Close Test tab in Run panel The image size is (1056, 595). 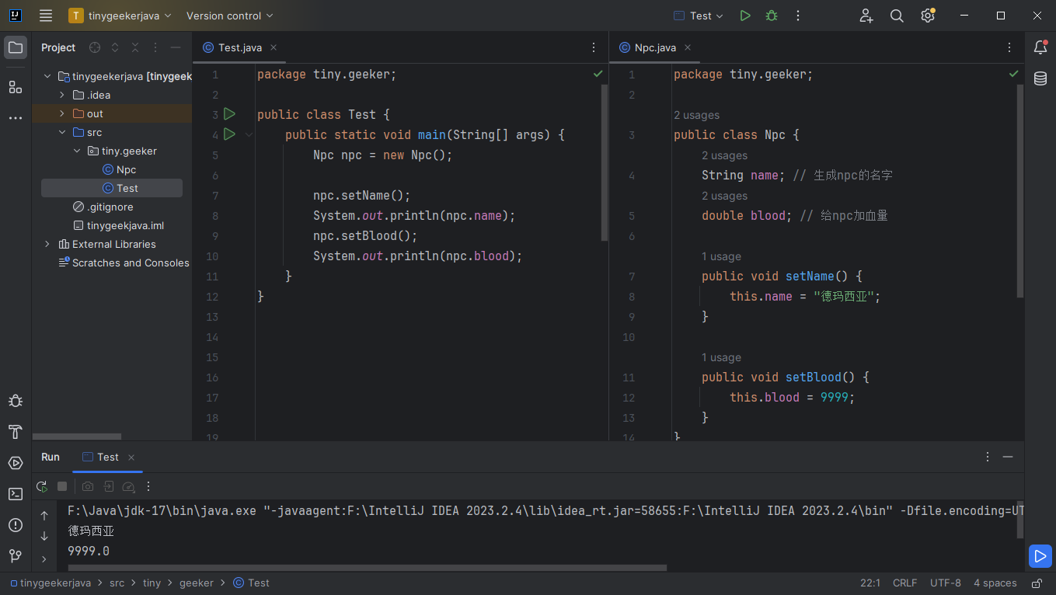click(131, 458)
